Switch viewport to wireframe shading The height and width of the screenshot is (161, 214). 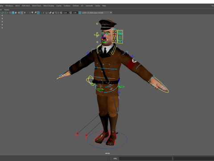[x=10, y=13]
